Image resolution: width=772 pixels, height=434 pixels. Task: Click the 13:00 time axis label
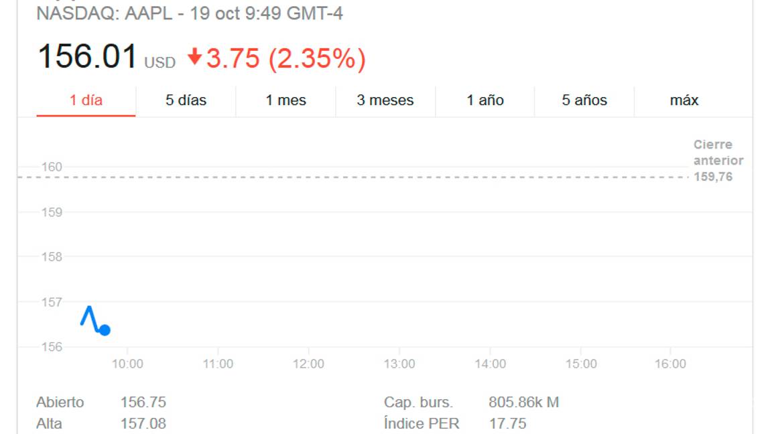400,364
